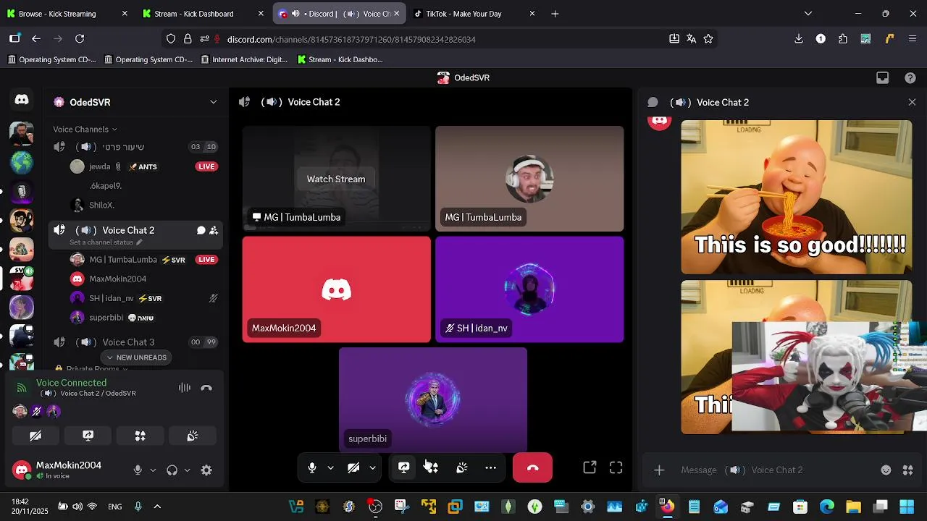Screen dimensions: 927x521
Task: Open Windows system tray volume icon
Action: click(x=77, y=507)
